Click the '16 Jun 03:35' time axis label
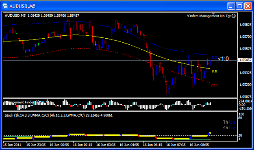This screenshot has width=254, height=150. point(106,145)
